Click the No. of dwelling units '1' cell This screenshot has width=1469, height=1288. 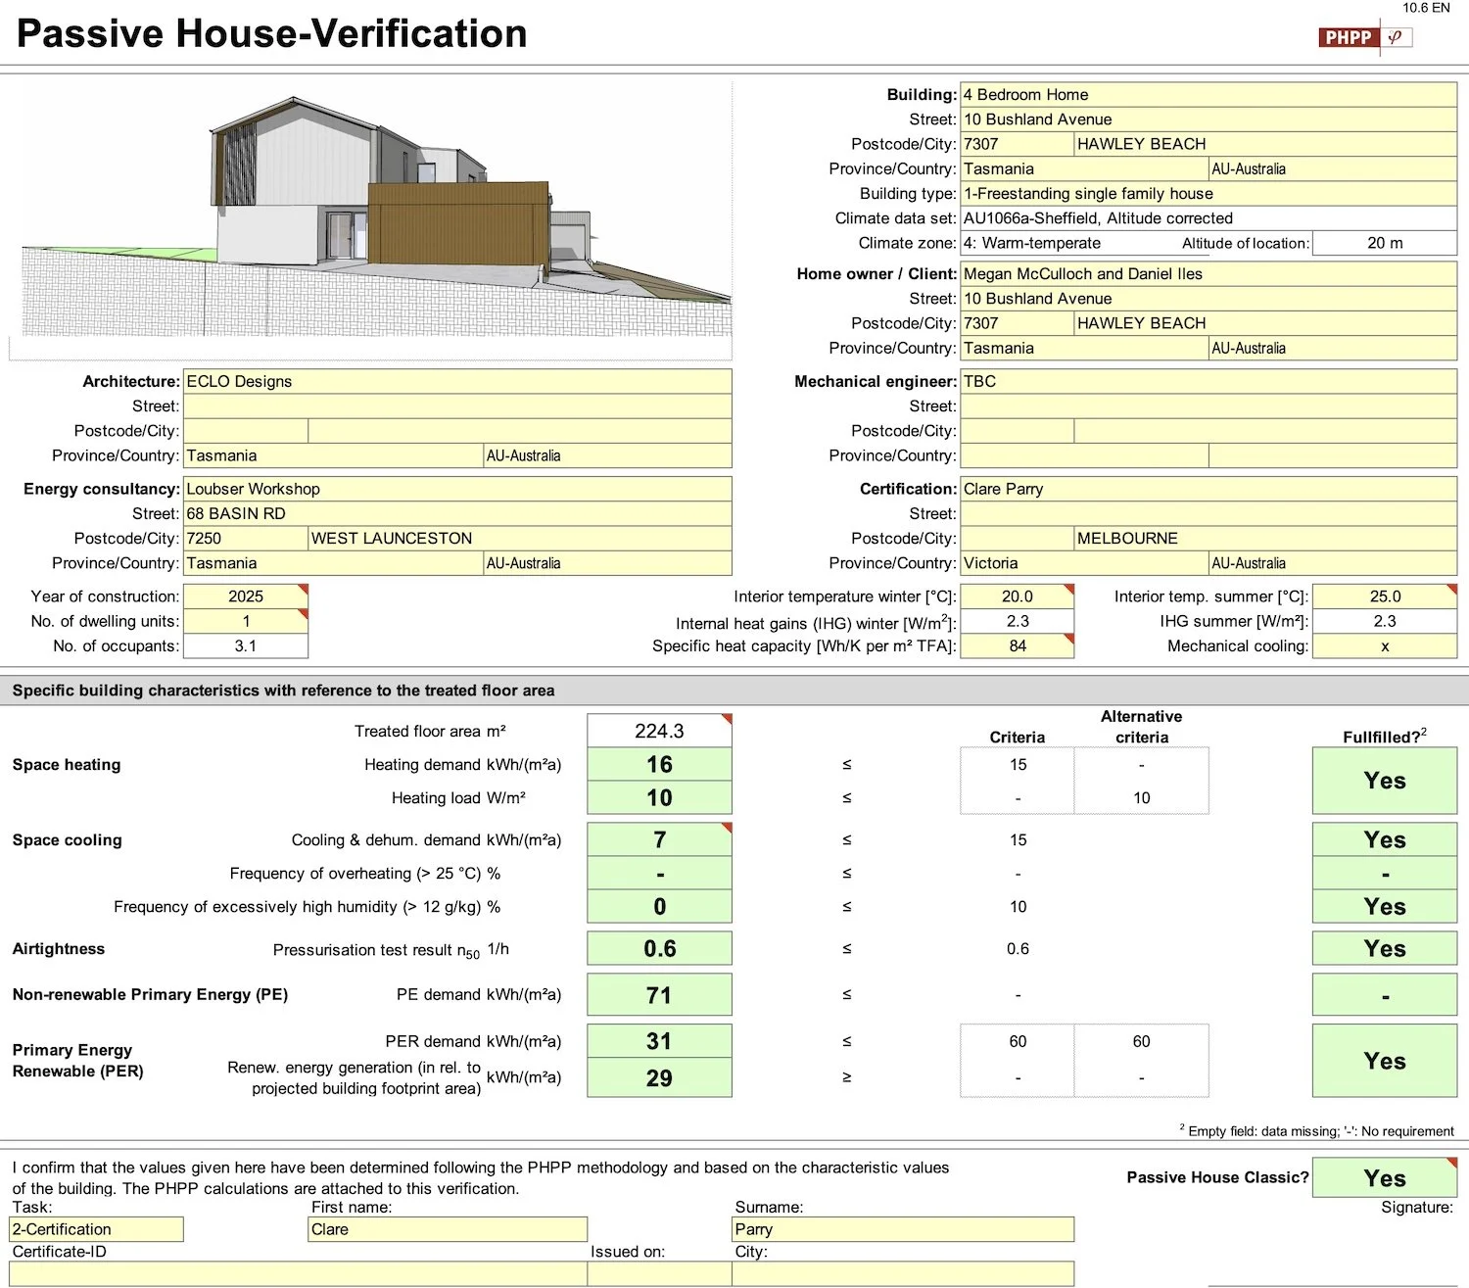point(246,621)
